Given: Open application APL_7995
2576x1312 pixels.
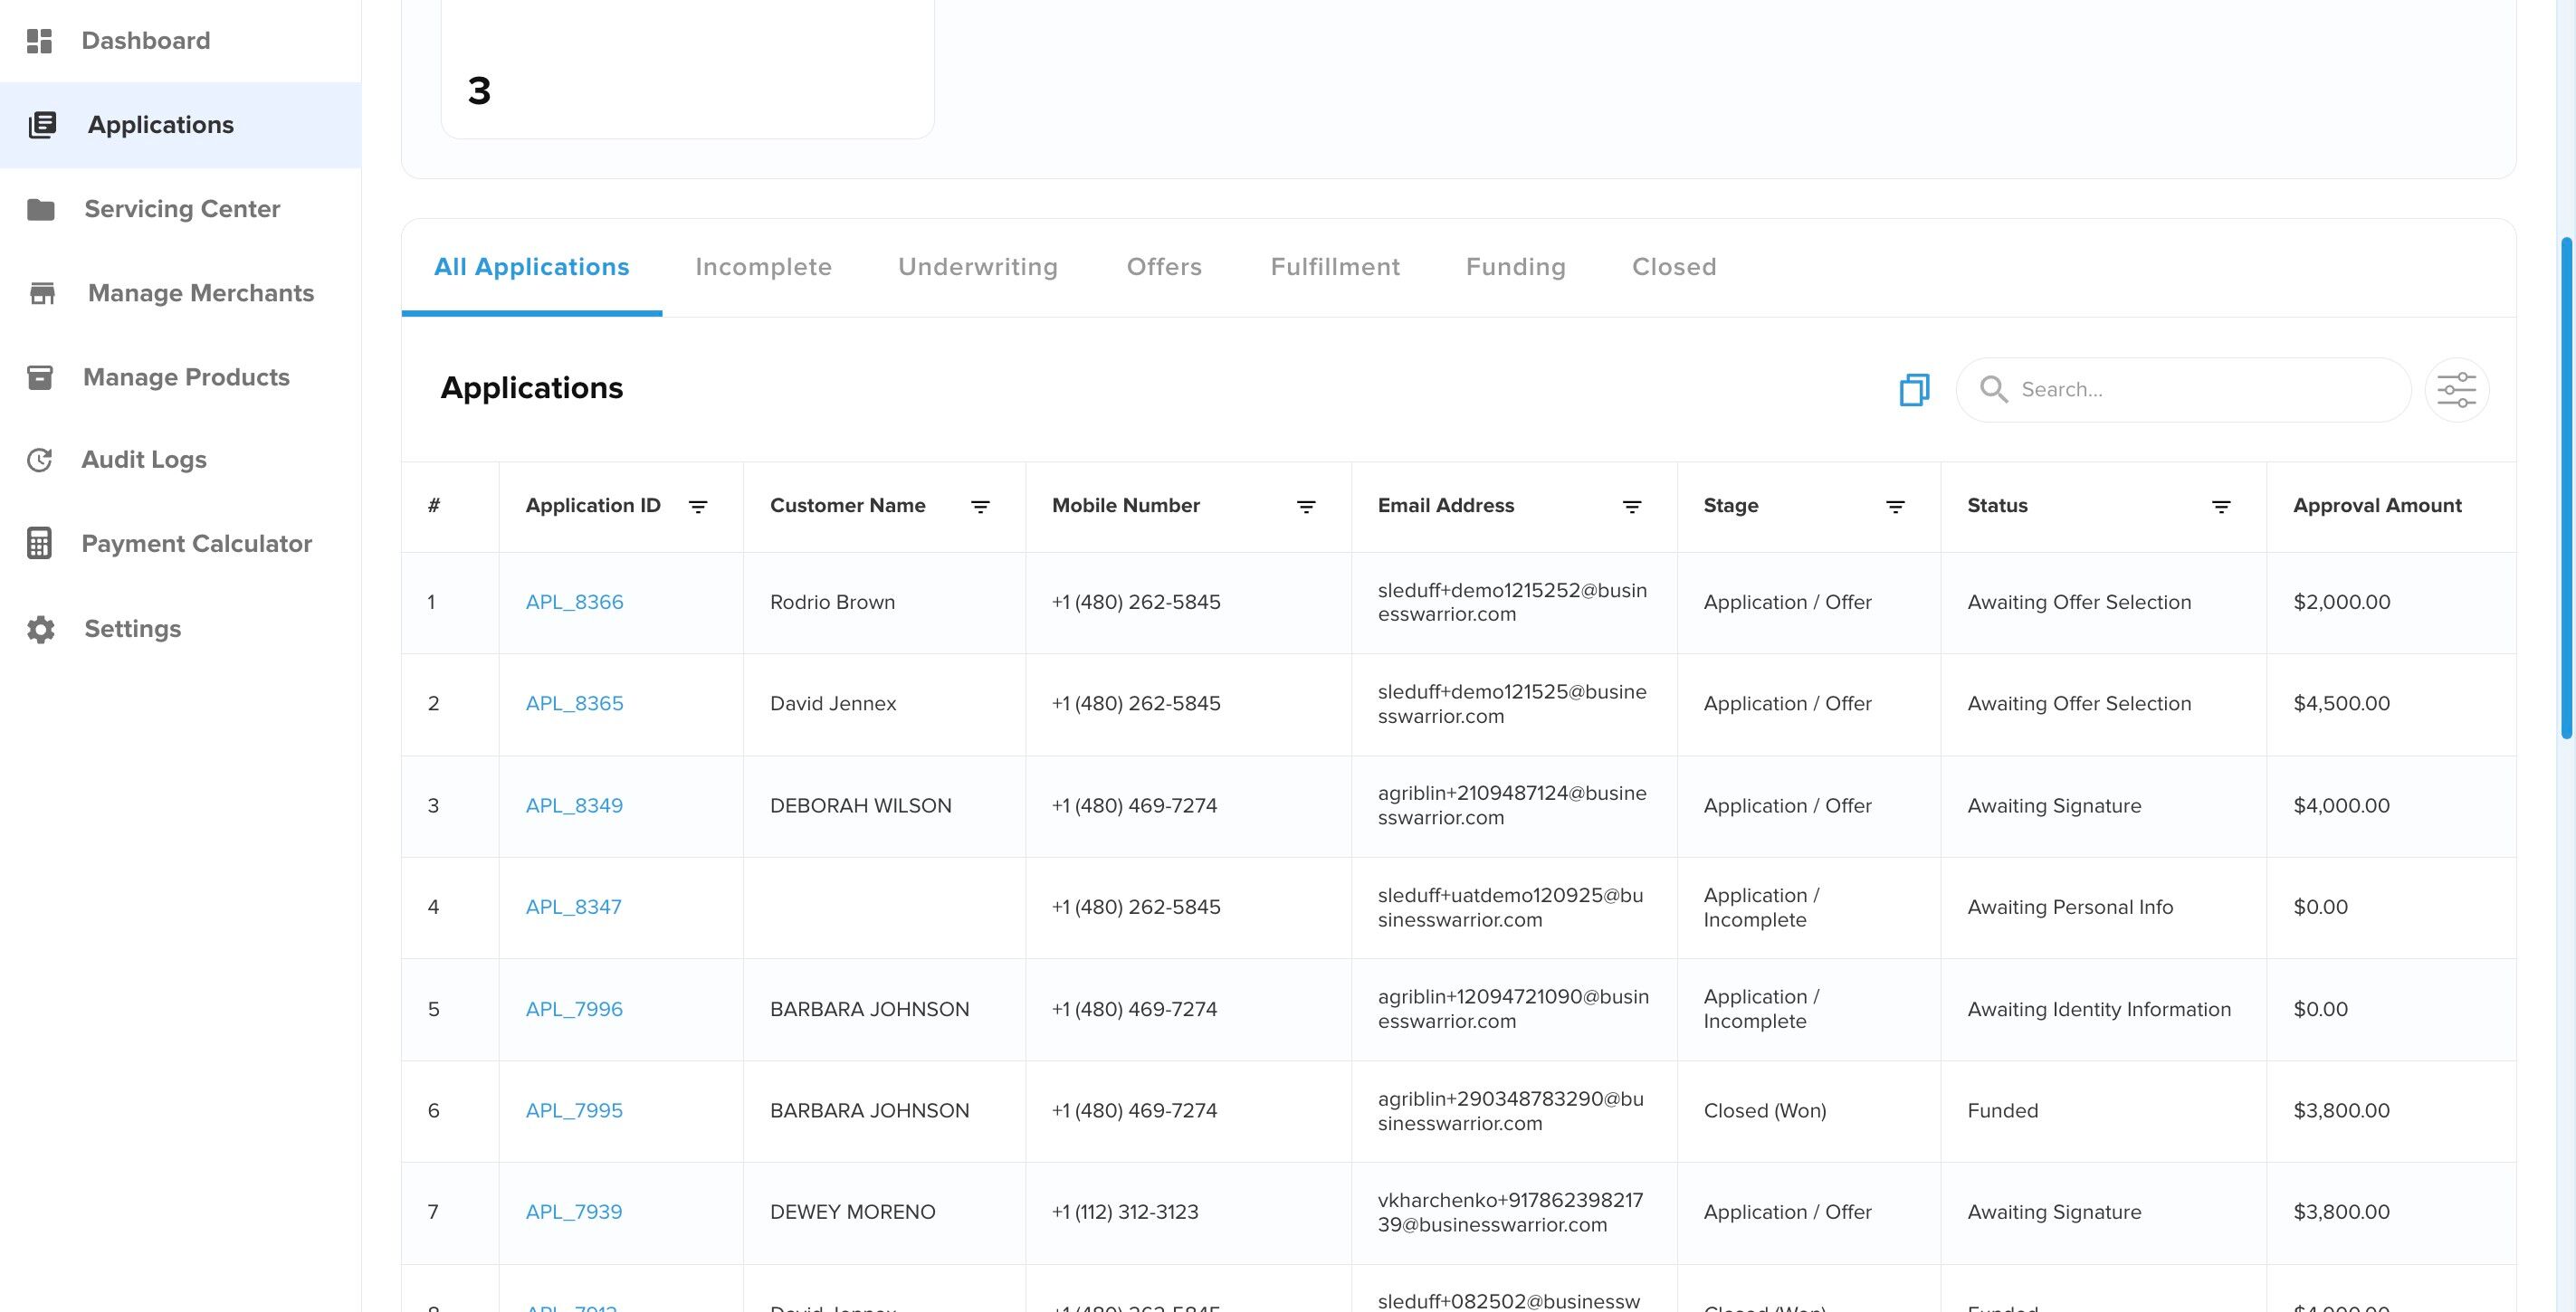Looking at the screenshot, I should 574,1111.
